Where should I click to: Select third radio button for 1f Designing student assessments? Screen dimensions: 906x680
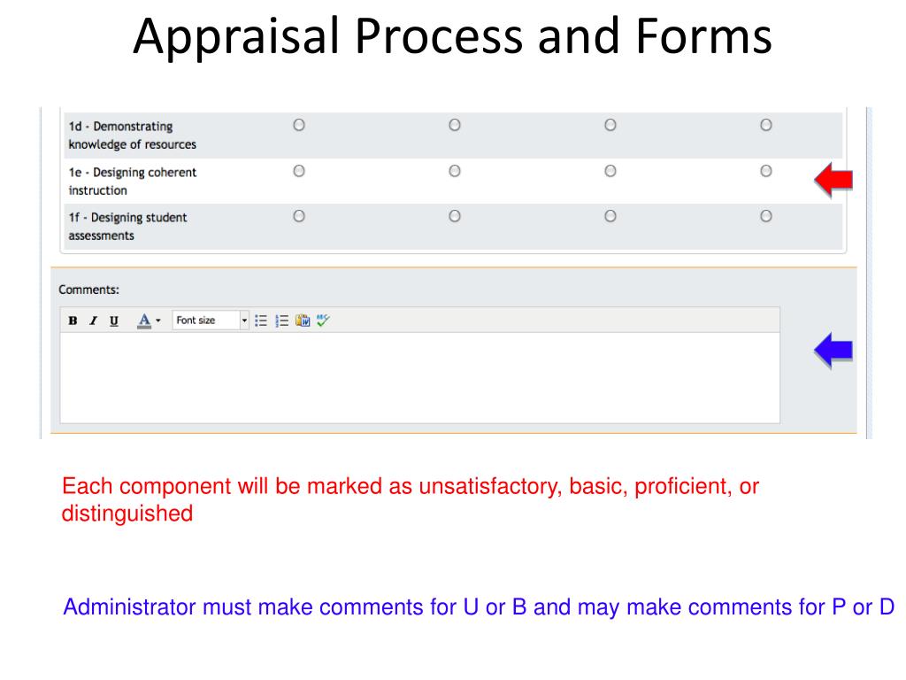(x=610, y=216)
